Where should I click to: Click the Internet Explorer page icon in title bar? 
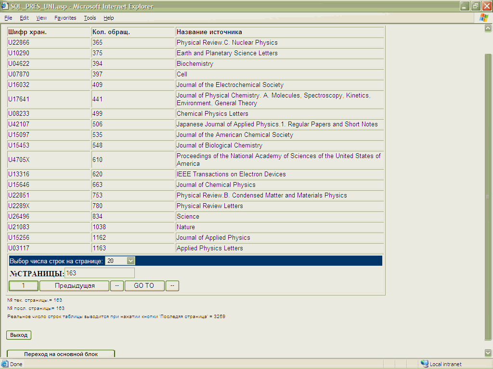pos(5,6)
